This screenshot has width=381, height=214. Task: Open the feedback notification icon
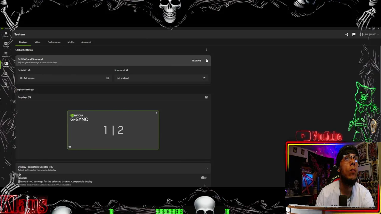pyautogui.click(x=354, y=34)
